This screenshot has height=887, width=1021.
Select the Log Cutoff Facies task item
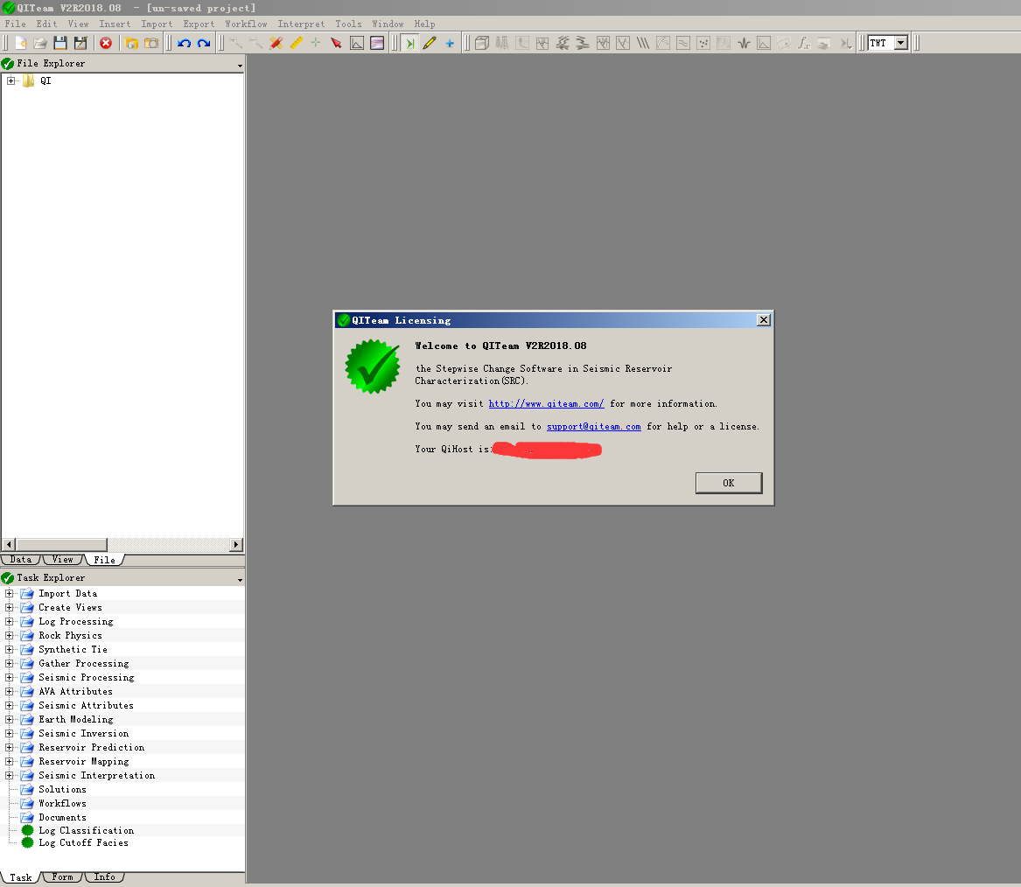[x=83, y=842]
